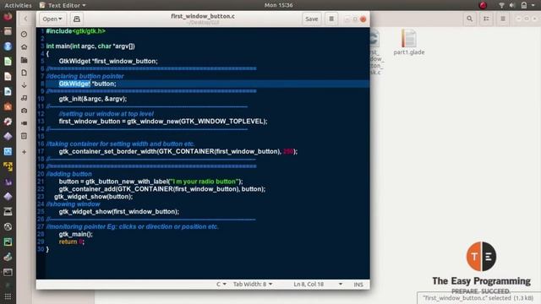Launch Software Updater from the dock
Screen dimensions: 541x304
point(8,226)
